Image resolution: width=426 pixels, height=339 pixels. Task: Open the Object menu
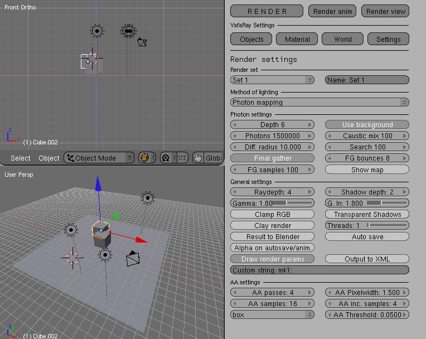49,158
